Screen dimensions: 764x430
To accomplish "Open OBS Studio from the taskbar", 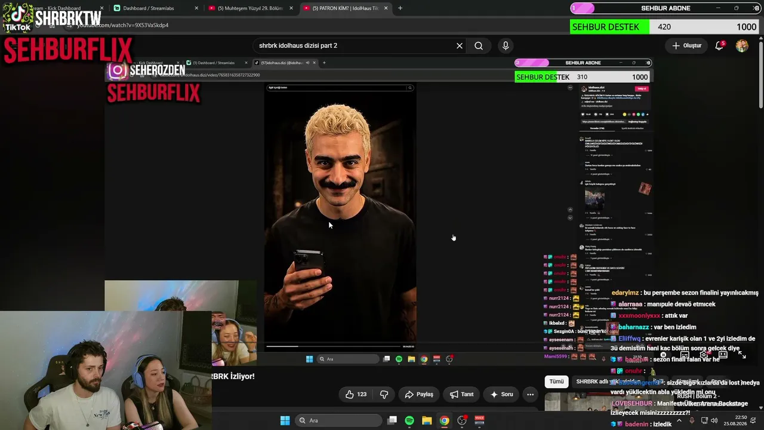I will pyautogui.click(x=462, y=420).
